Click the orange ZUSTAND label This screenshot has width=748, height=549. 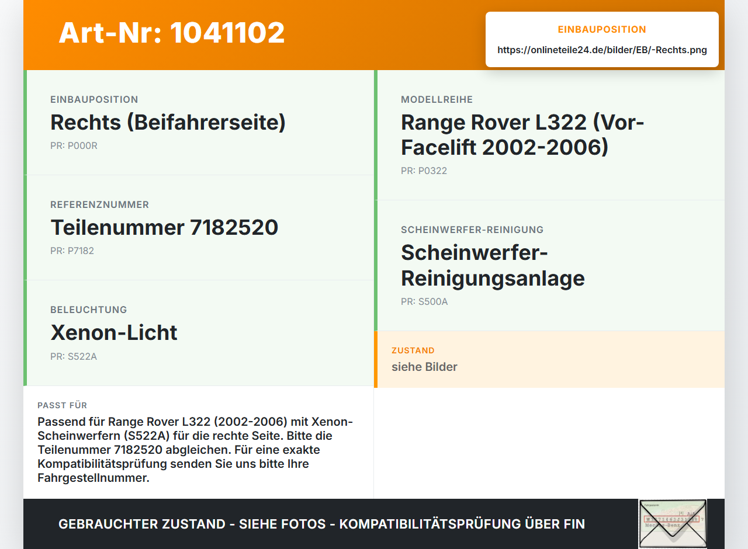[x=413, y=350]
